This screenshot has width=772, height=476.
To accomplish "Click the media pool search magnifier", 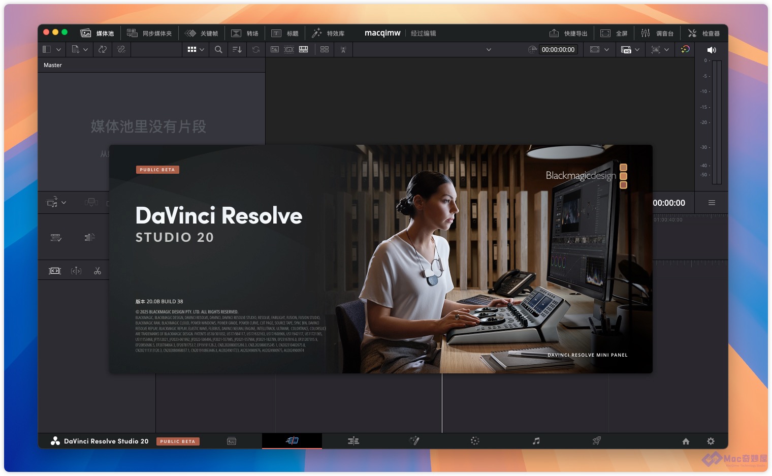I will pos(218,49).
